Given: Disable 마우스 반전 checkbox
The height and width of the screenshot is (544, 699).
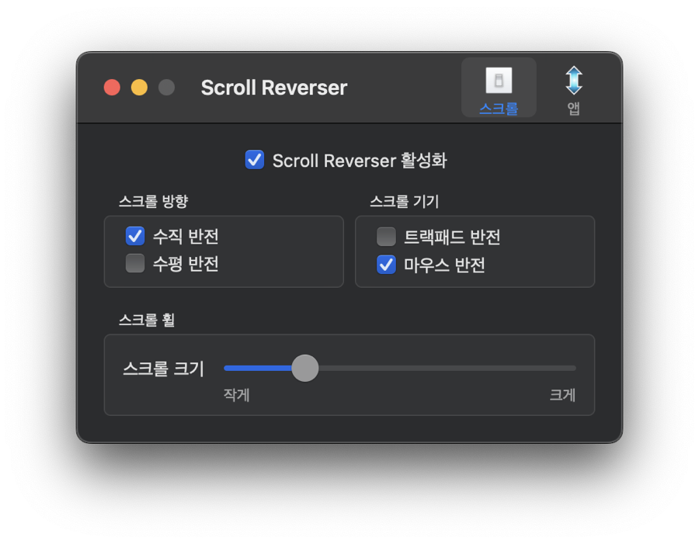Looking at the screenshot, I should (x=386, y=265).
